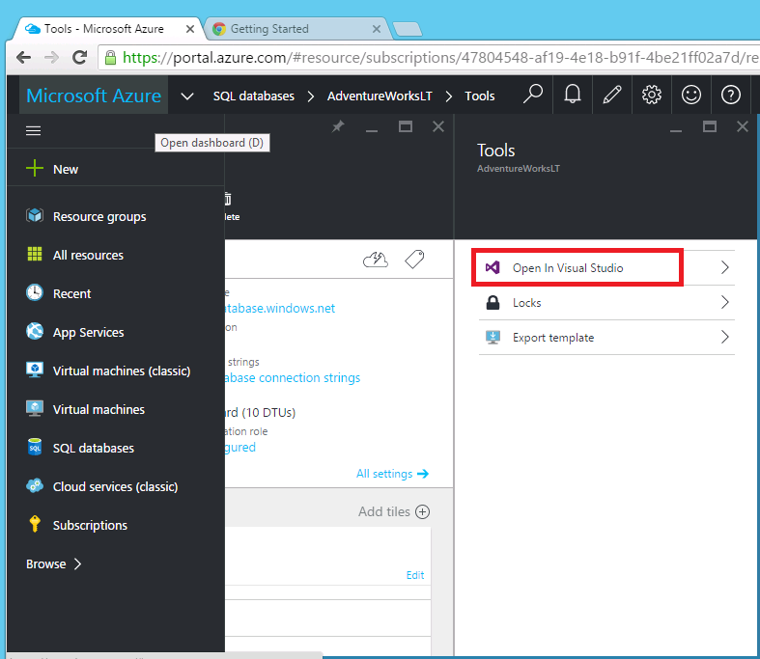
Task: Click the Export template label
Action: (x=553, y=338)
